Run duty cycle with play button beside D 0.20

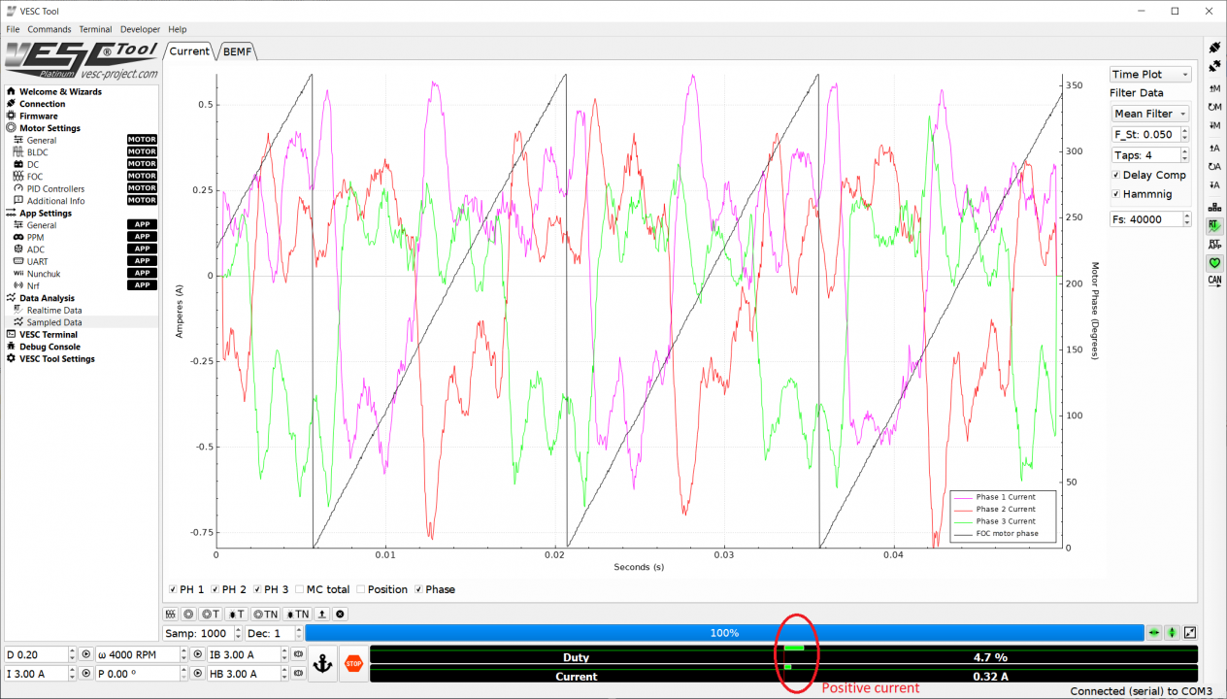pyautogui.click(x=85, y=654)
